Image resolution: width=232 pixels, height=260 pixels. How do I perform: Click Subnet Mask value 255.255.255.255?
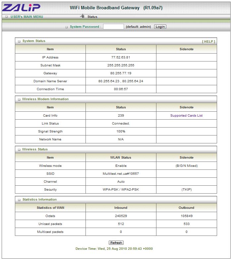coord(121,65)
